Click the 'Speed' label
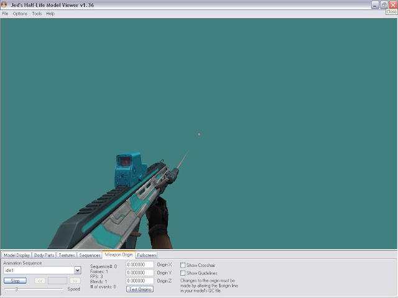The image size is (398, 298). (x=73, y=289)
